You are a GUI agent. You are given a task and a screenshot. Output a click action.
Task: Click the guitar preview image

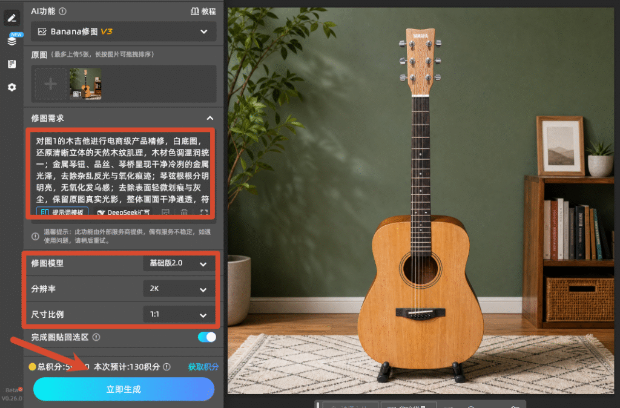(421, 200)
